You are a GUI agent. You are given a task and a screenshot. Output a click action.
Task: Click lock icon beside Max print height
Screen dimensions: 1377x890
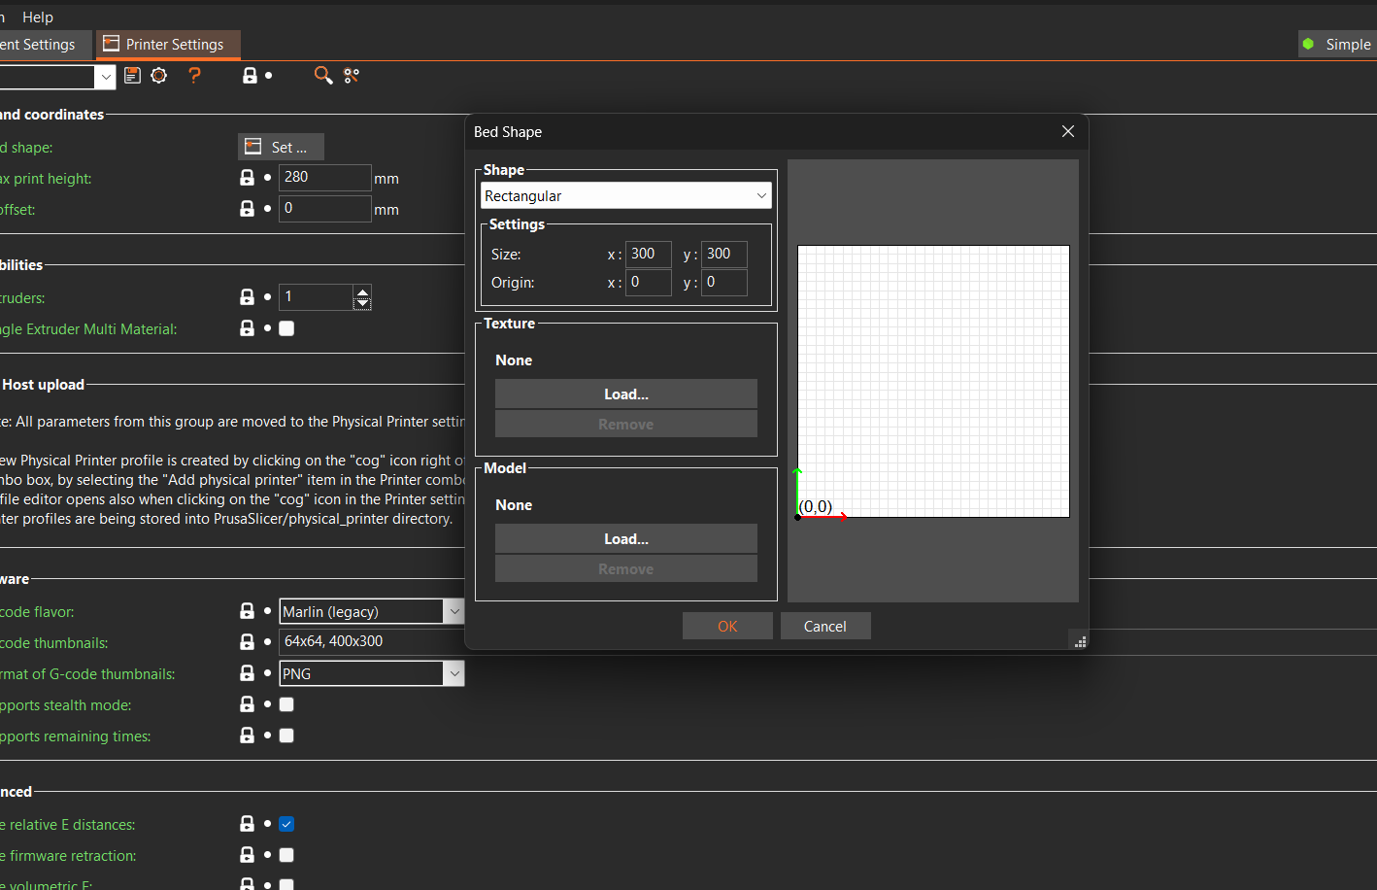[247, 178]
